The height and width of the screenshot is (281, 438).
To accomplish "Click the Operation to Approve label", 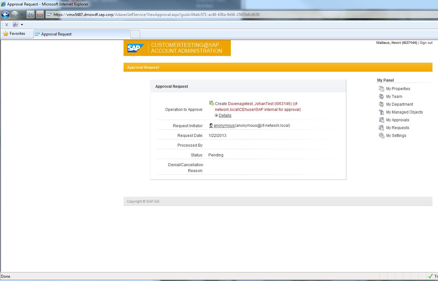I will click(x=184, y=110).
